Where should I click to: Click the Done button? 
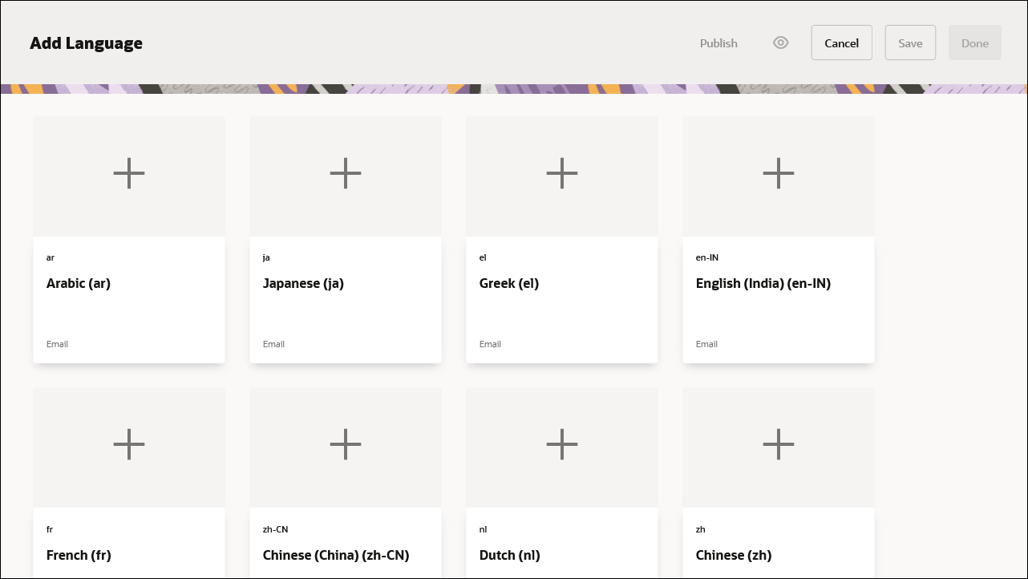[975, 43]
